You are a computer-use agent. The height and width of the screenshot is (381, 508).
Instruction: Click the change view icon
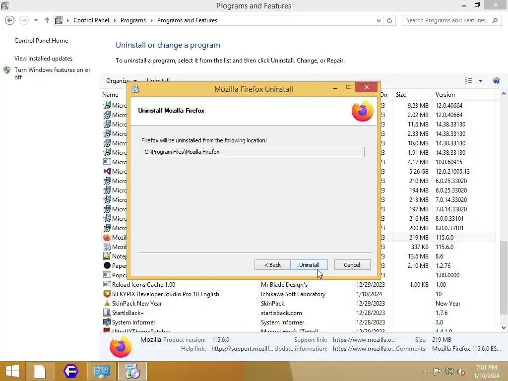click(468, 81)
